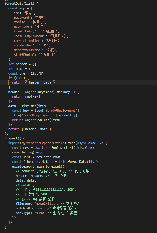Click the 'workNumber': '工号' map entry
Viewport: 157px width, 233px height.
[31, 46]
